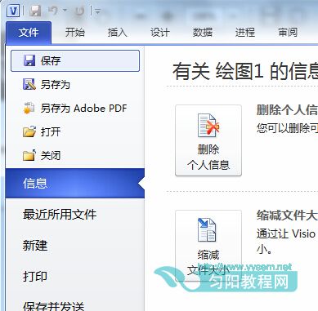The image size is (318, 311).
Task: Click the Save floppy icon in quick access toolbar
Action: click(x=35, y=11)
